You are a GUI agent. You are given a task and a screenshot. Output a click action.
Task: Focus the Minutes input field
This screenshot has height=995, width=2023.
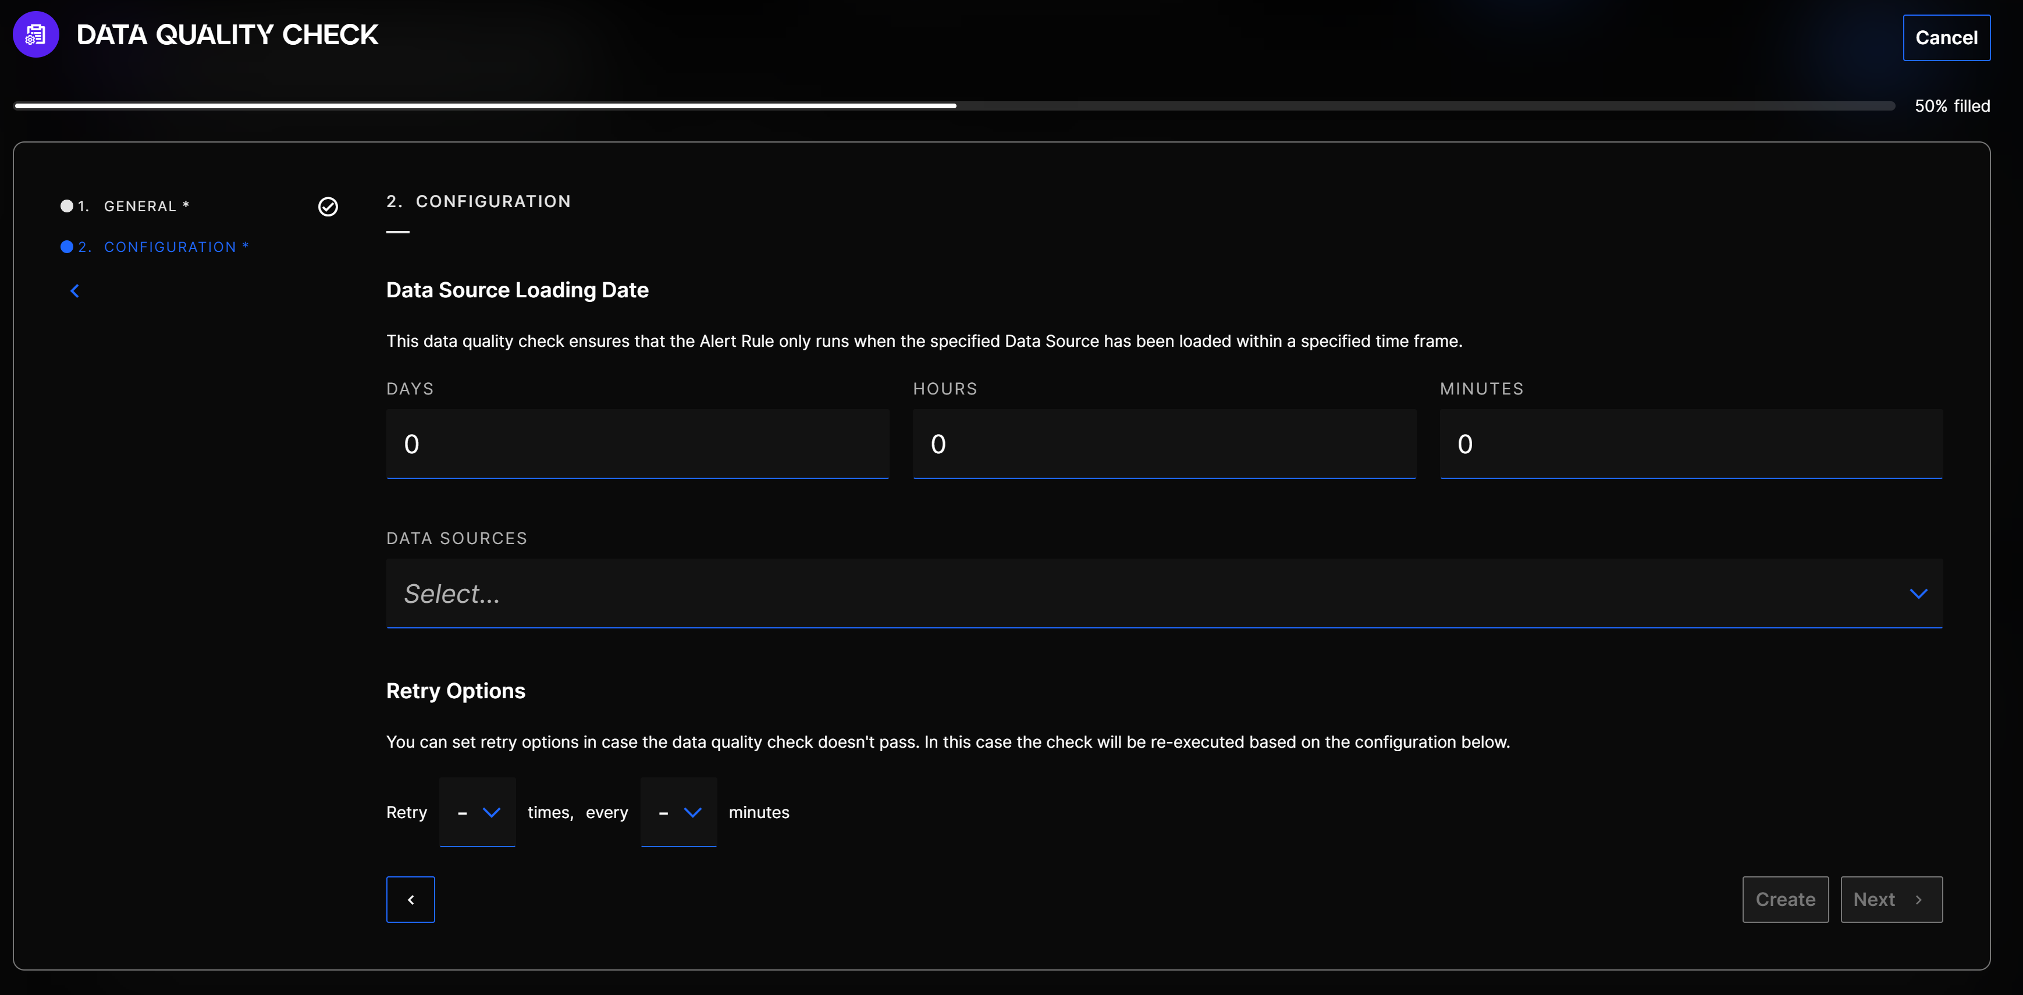coord(1690,444)
